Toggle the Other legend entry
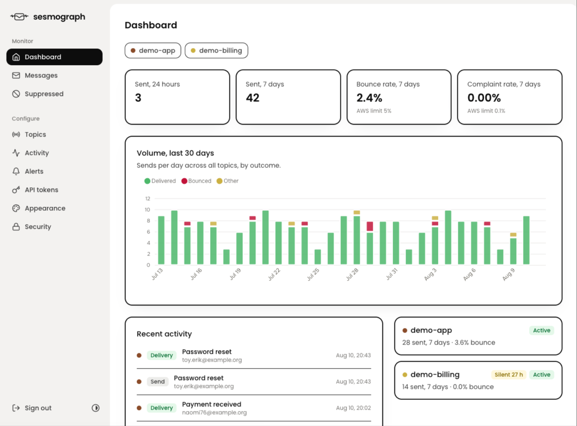The image size is (577, 426). [227, 181]
